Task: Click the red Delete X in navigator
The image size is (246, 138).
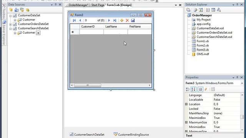Action: (127, 20)
